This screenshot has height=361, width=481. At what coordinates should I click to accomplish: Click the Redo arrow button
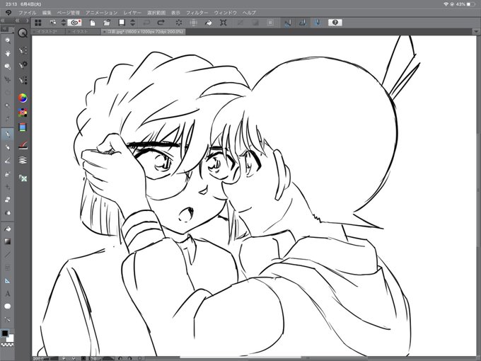coord(161,23)
